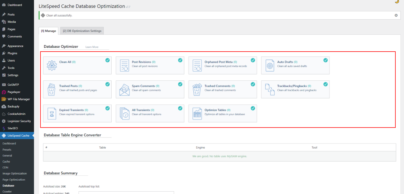Screen dimensions: 404x194
Task: Open the Learn More link
Action: click(x=92, y=47)
